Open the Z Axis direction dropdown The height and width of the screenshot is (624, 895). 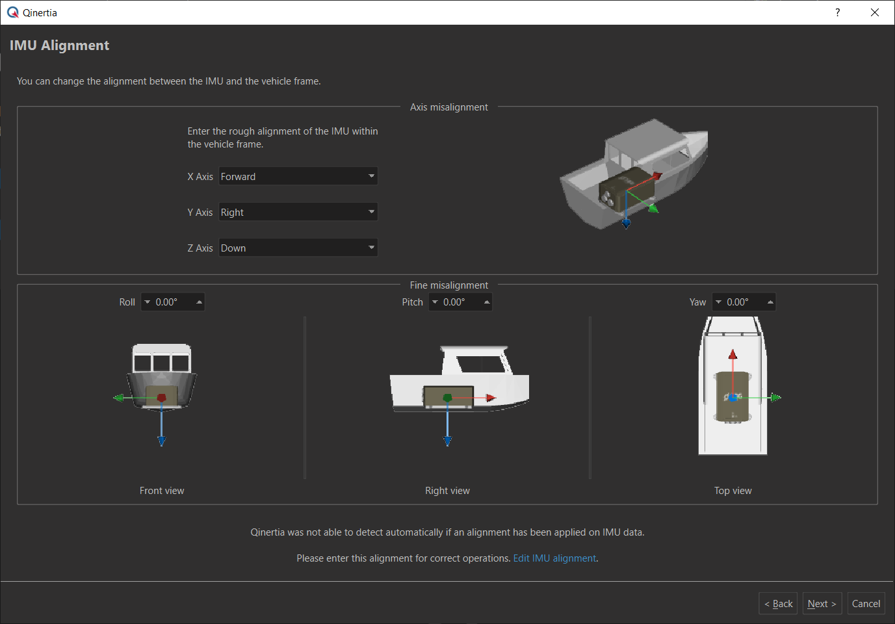[298, 248]
